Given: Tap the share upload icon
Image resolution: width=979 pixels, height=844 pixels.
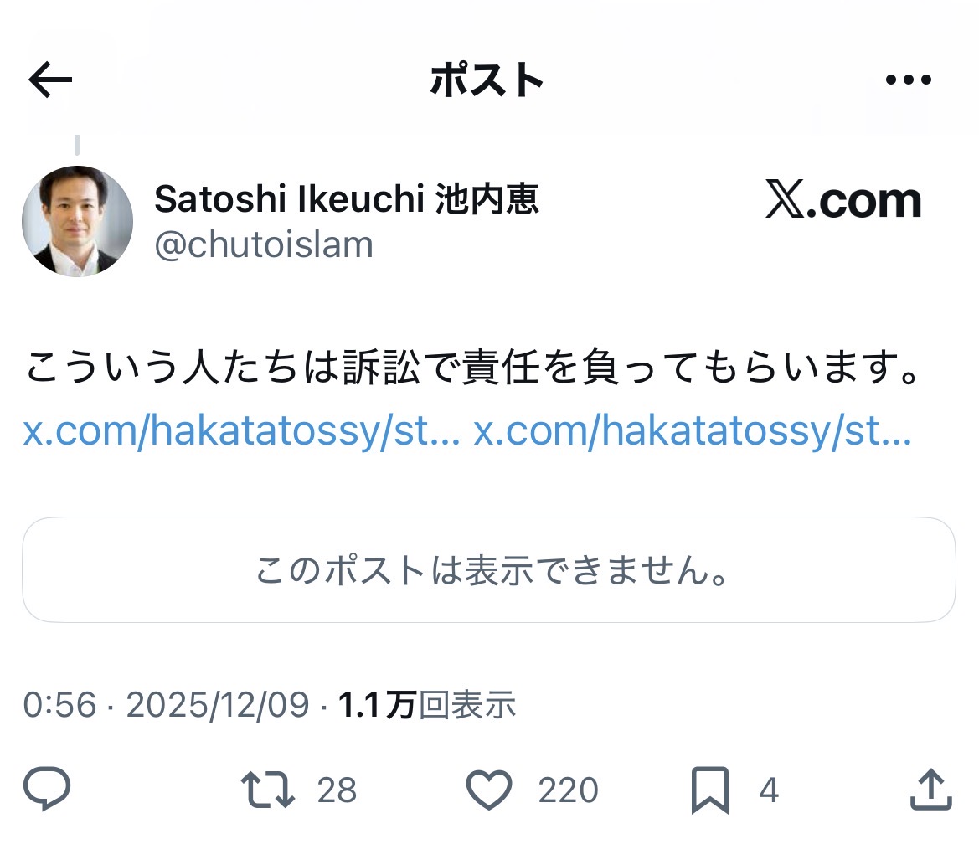Looking at the screenshot, I should (931, 790).
